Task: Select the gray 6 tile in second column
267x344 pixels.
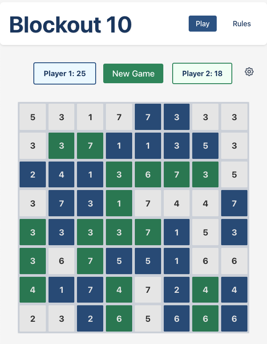Action: point(61,261)
